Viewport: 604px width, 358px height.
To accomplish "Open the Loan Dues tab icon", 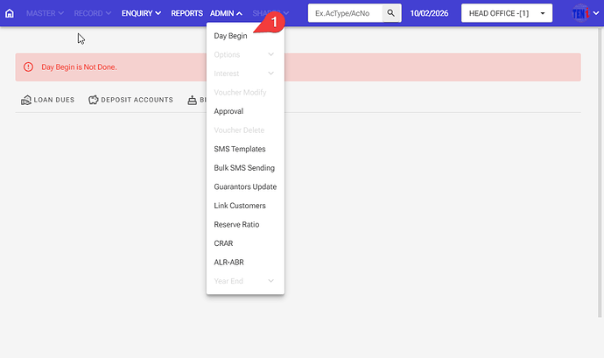I will coord(26,101).
